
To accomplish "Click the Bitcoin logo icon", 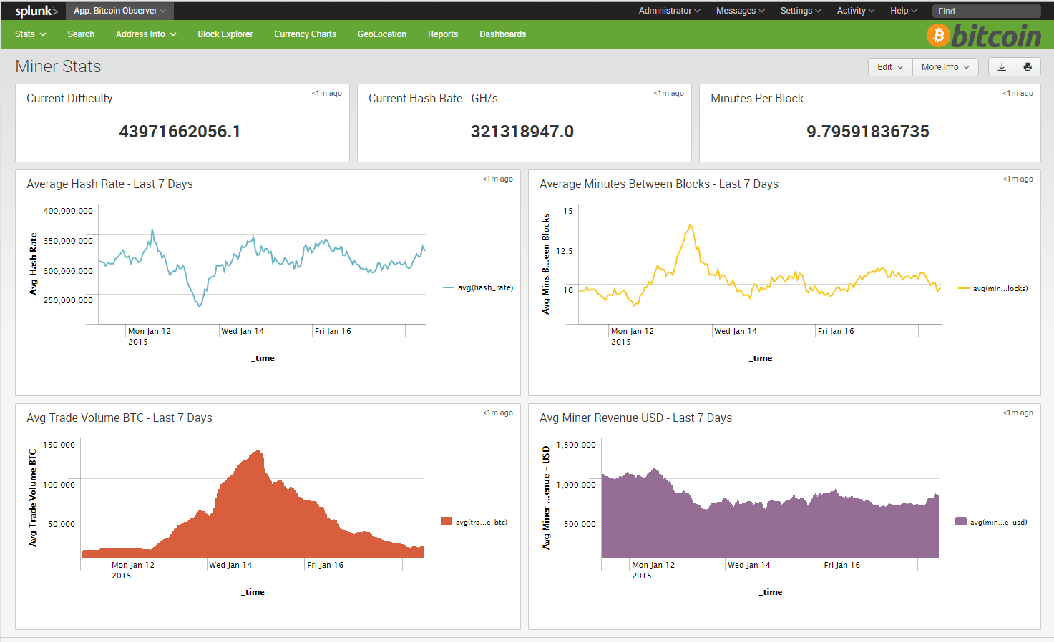I will click(x=938, y=35).
